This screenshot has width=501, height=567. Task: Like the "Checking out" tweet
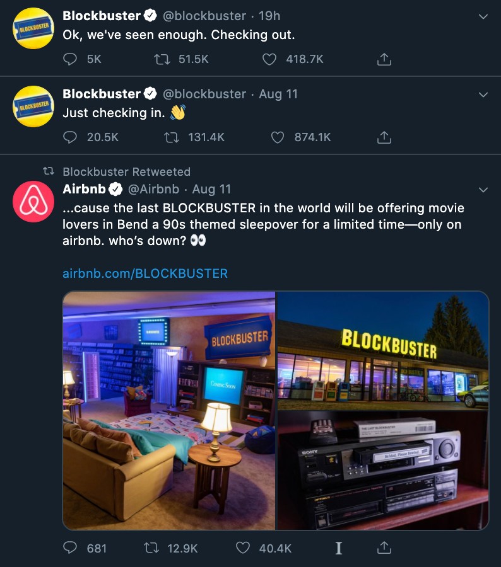coord(269,59)
